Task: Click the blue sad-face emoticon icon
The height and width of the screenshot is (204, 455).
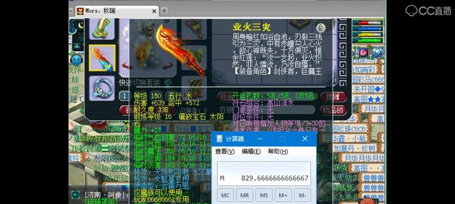Action: tap(77, 60)
